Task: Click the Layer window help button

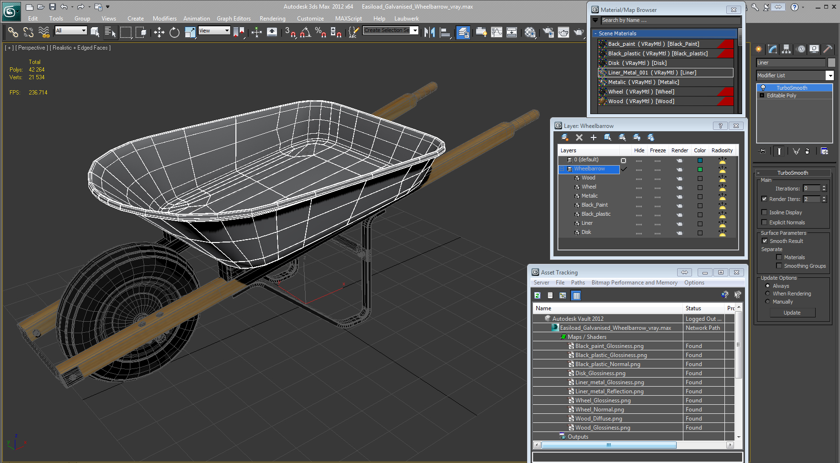Action: [x=720, y=126]
